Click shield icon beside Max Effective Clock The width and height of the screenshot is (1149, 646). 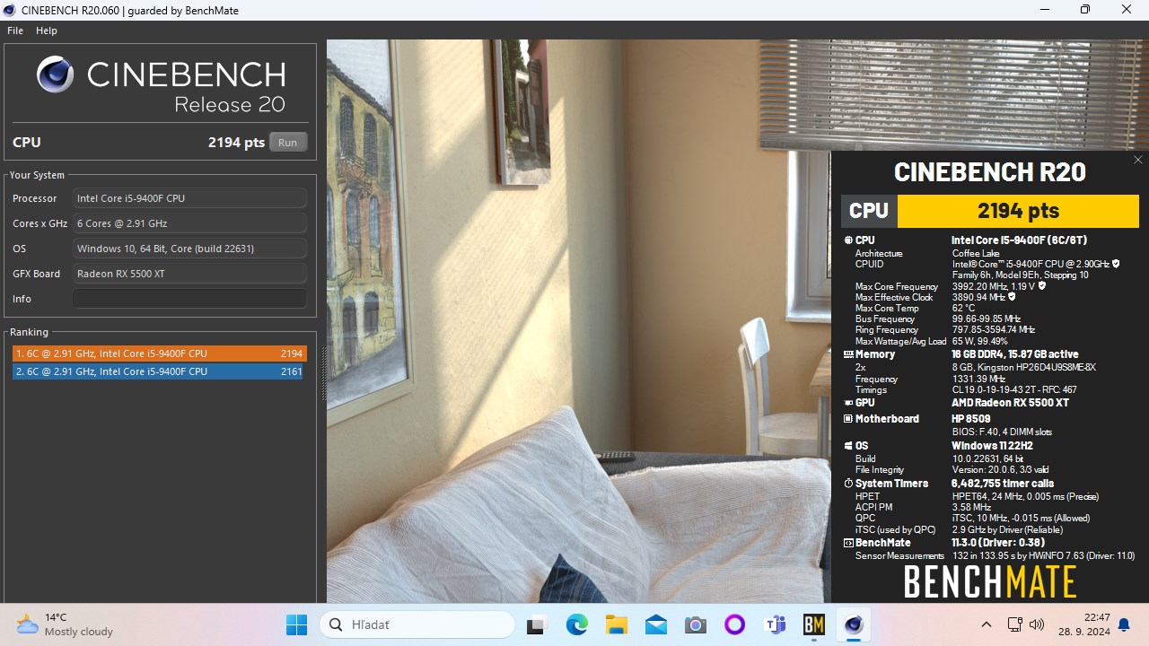click(x=1012, y=297)
